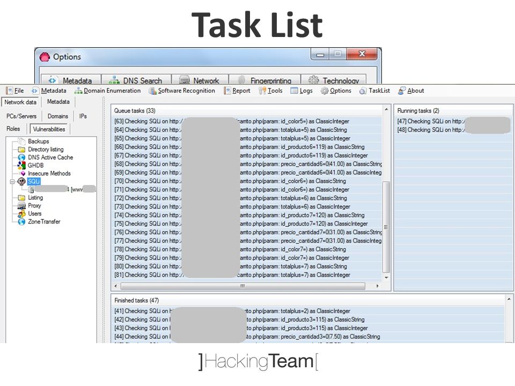Select running task [48] Checking SQLi

(453, 130)
